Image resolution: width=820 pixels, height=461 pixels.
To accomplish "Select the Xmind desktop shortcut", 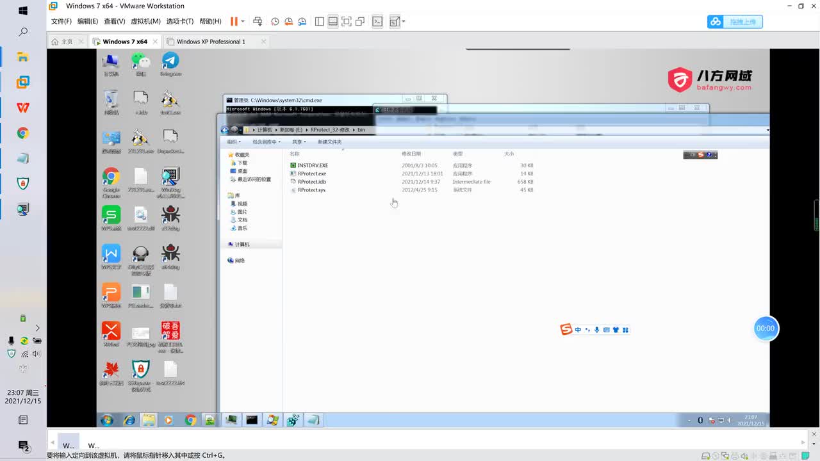I will (x=111, y=334).
